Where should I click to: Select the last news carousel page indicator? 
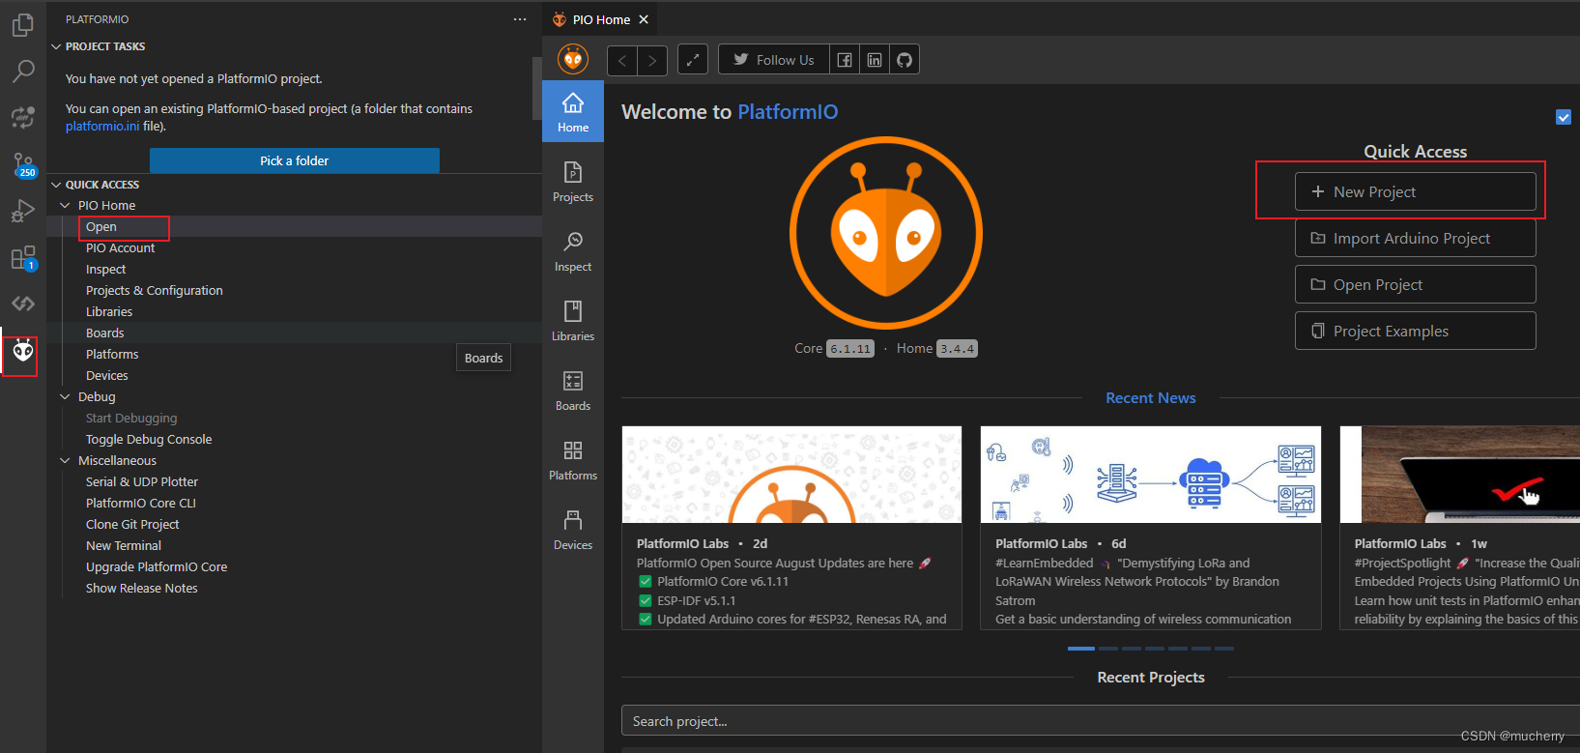click(1224, 649)
